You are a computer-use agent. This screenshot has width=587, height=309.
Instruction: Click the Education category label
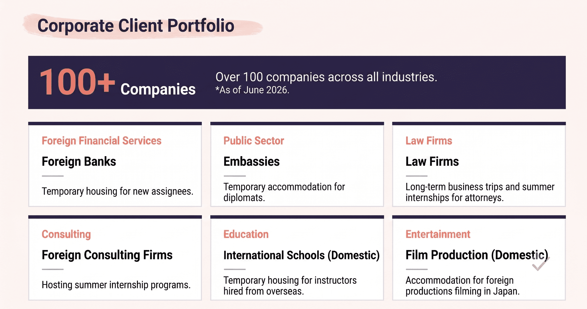[x=246, y=234]
